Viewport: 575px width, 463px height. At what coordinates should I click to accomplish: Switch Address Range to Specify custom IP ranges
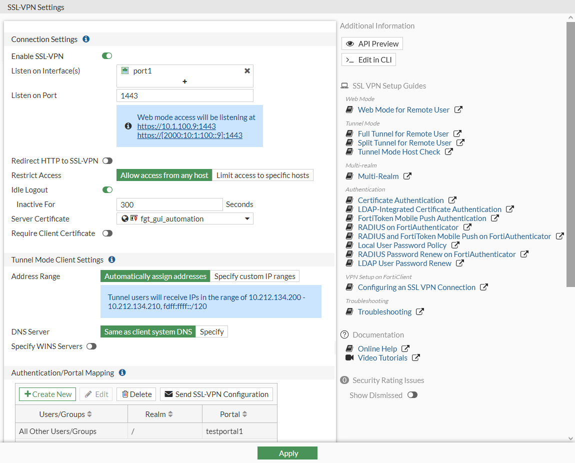255,275
